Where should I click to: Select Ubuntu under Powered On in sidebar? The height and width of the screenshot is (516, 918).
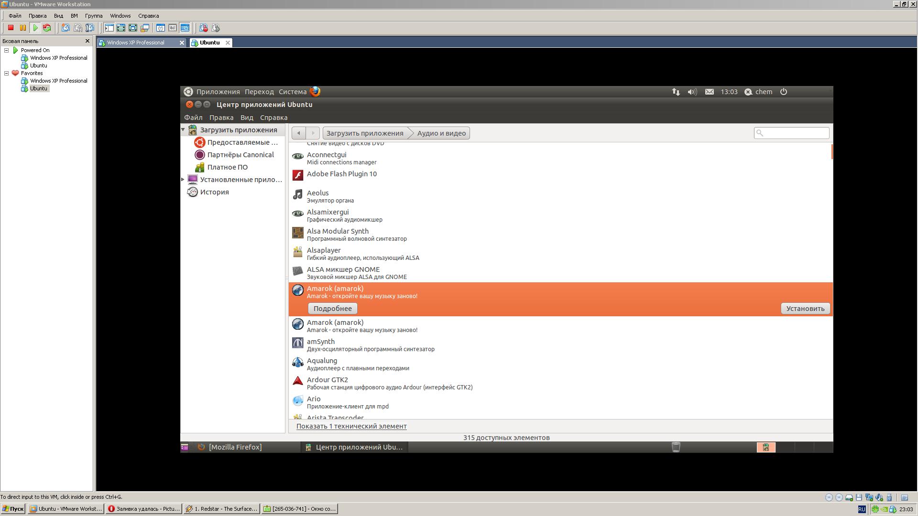[39, 65]
